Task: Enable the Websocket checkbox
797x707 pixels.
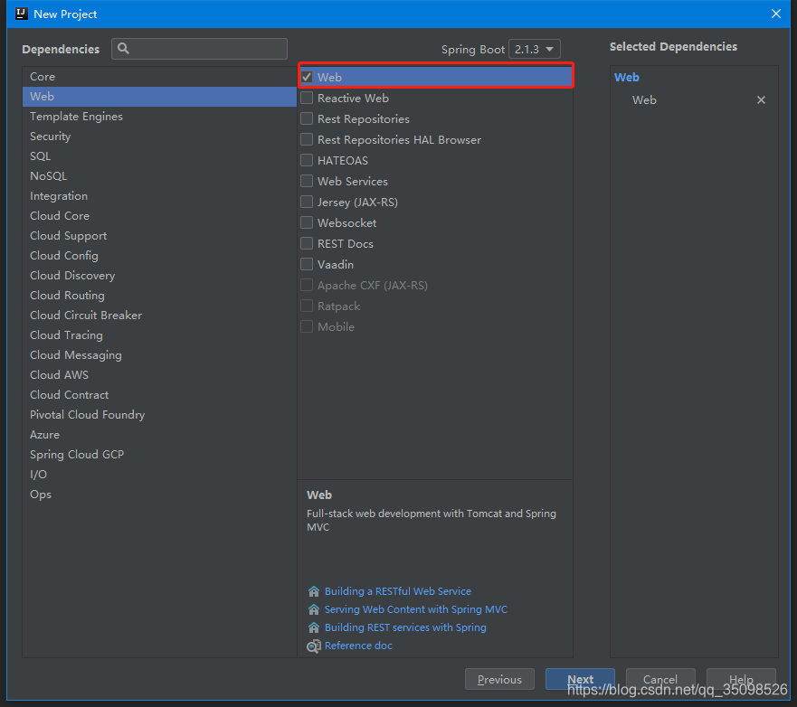Action: coord(307,223)
